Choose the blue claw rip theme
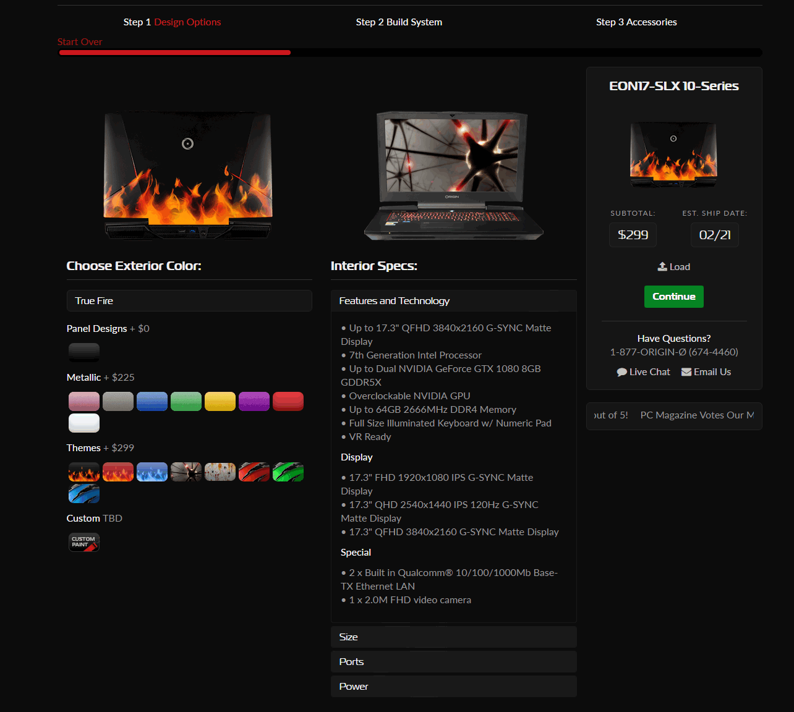The image size is (794, 712). click(84, 494)
